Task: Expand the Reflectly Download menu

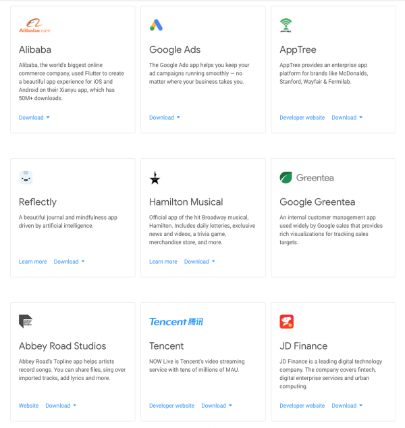Action: pos(69,262)
